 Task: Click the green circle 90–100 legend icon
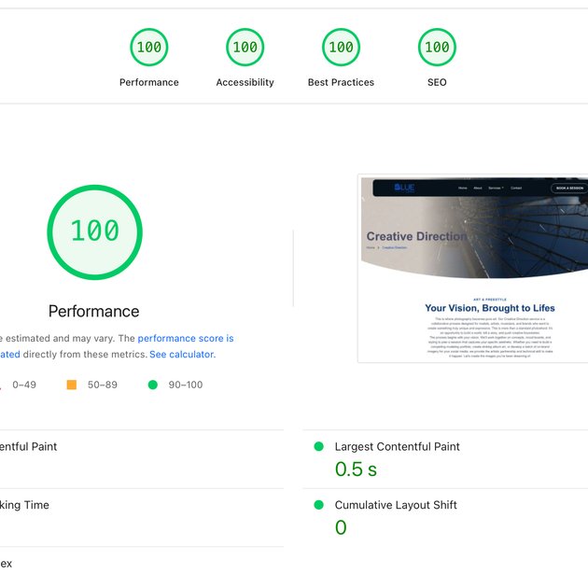[153, 385]
